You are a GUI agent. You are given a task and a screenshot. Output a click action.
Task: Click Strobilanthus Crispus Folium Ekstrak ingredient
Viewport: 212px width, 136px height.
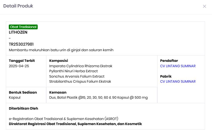pyautogui.click(x=80, y=81)
